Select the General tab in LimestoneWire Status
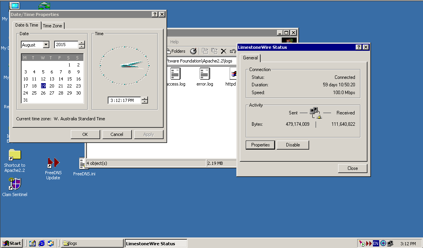Image resolution: width=423 pixels, height=248 pixels. pos(250,58)
